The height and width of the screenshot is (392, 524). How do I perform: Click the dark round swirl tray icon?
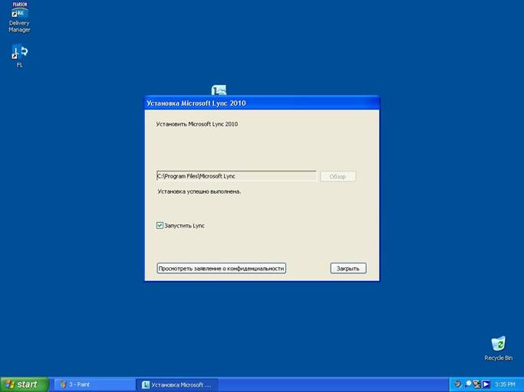point(458,384)
